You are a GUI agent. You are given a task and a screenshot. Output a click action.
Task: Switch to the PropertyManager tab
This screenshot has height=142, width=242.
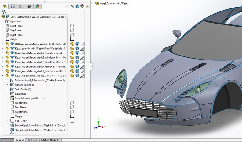[13, 6]
